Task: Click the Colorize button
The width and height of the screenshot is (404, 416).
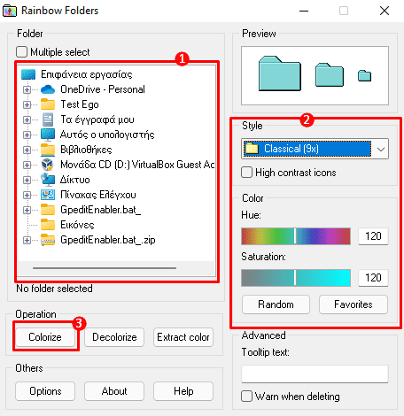Action: point(45,337)
